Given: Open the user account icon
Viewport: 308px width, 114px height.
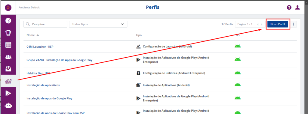Looking at the screenshot, I should (x=297, y=7).
